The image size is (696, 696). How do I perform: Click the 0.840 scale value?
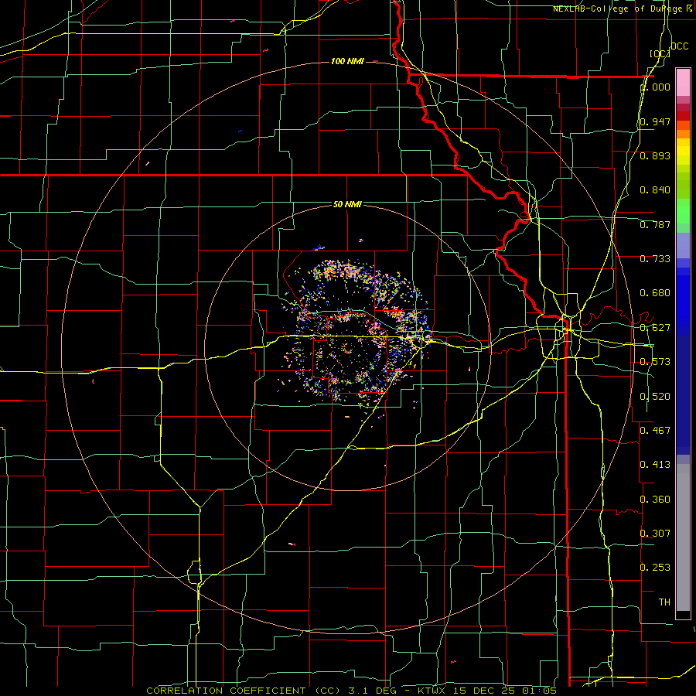tap(655, 190)
